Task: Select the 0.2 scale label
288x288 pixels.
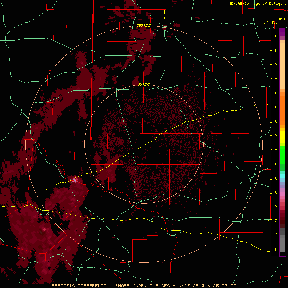Action: [x=274, y=207]
